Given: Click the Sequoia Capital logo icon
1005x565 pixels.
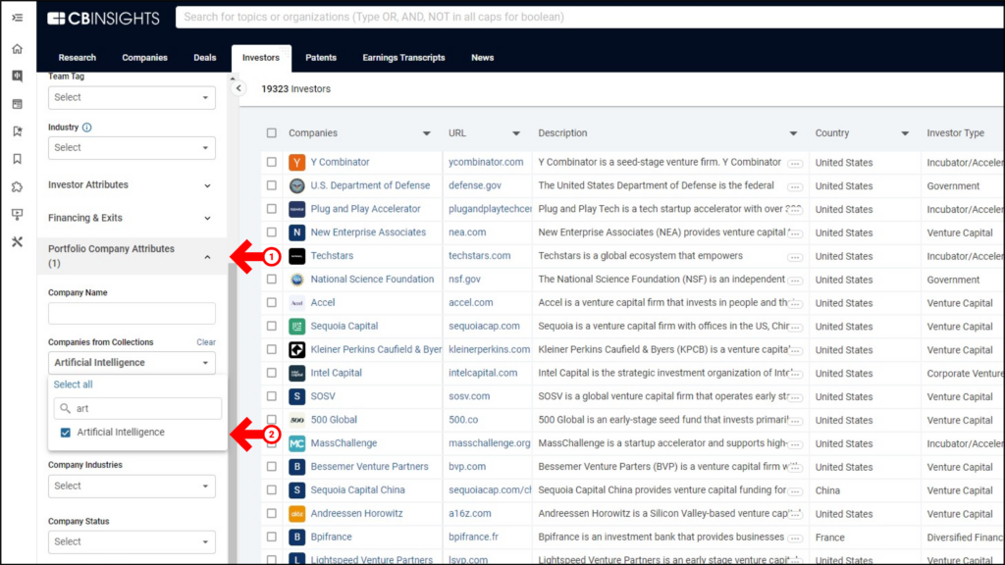Looking at the screenshot, I should [296, 326].
